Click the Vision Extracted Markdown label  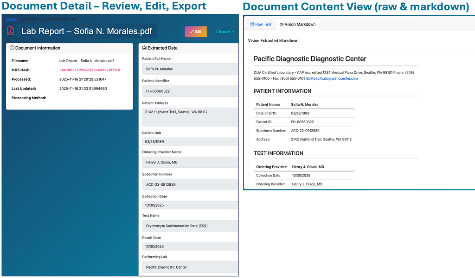click(273, 40)
